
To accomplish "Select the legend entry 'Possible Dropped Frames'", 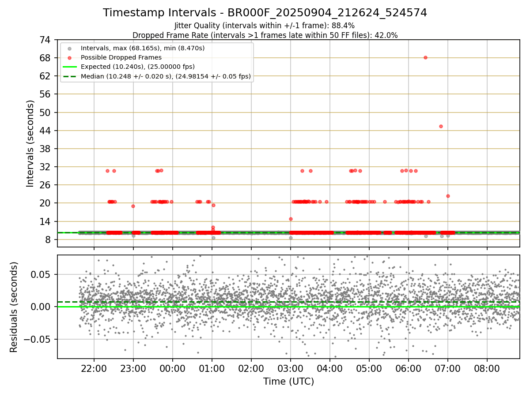I will (121, 57).
